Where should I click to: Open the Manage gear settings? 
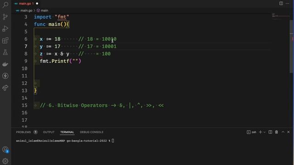[5, 161]
